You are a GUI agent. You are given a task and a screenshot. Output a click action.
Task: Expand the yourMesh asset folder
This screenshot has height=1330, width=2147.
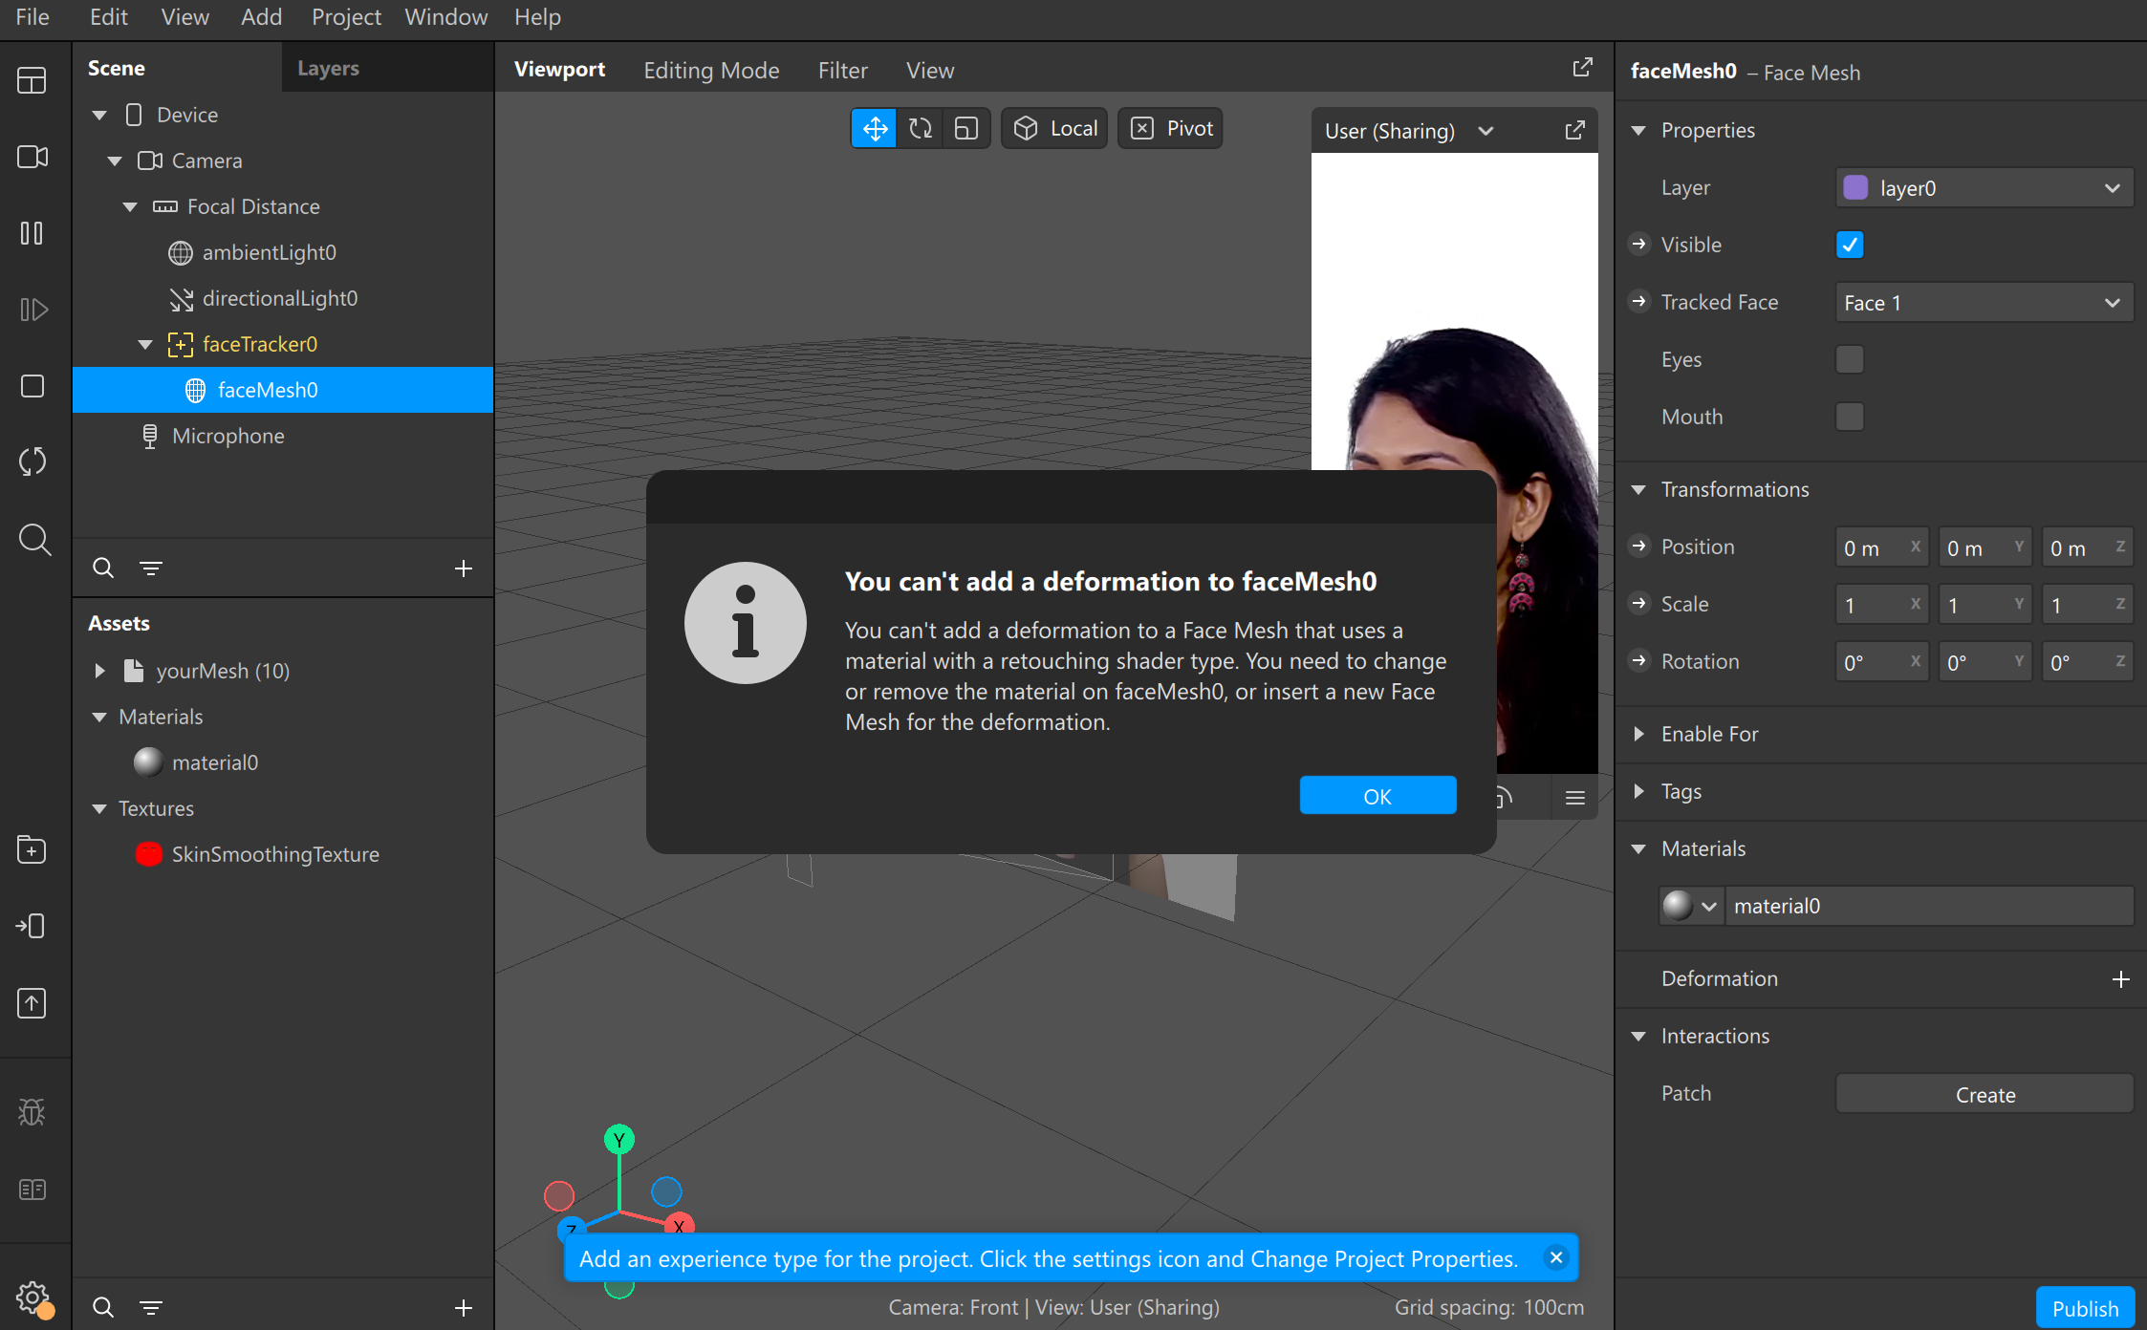point(99,671)
